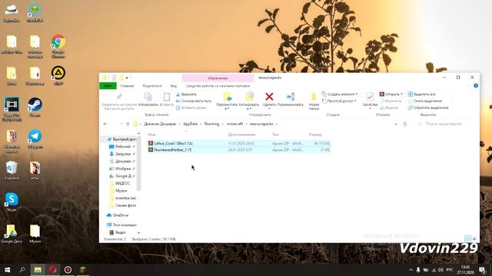Open OneDrive in navigation pane

pos(121,215)
